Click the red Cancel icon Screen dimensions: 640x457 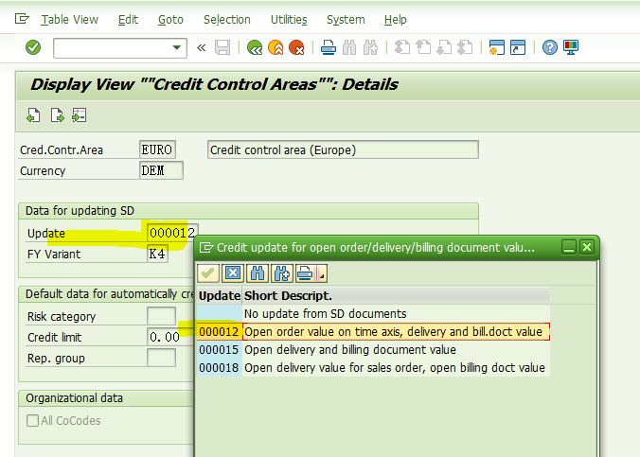coord(296,47)
